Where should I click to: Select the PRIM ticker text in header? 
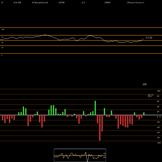coord(108,3)
